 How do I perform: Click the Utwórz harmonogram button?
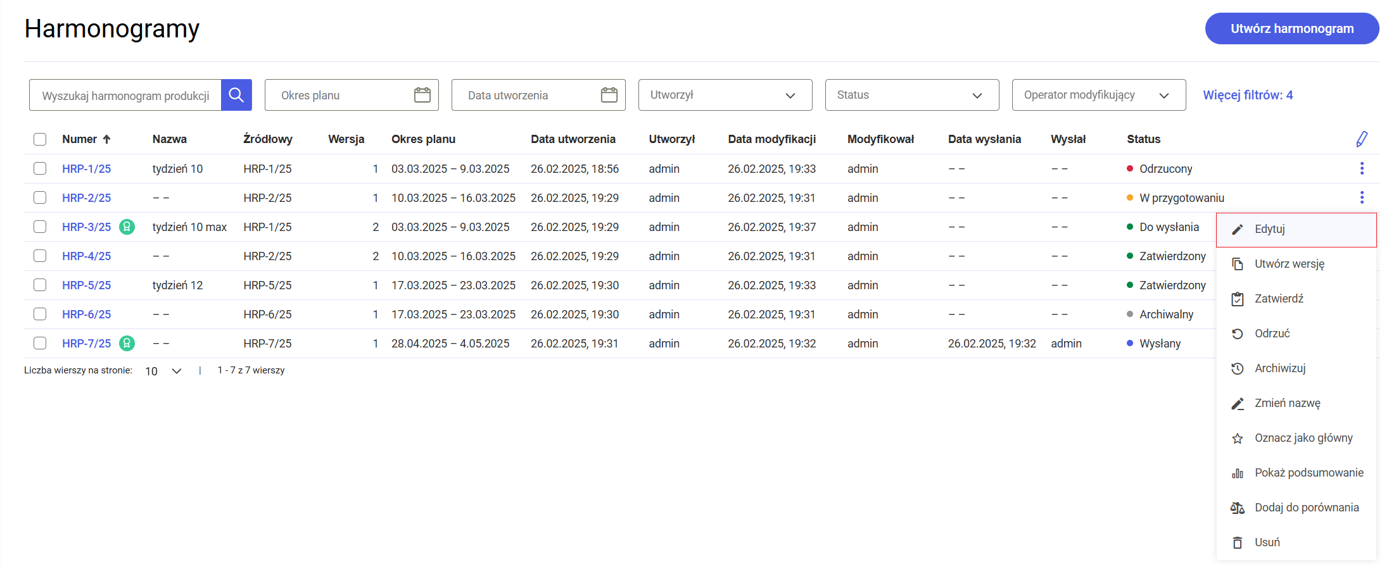(1292, 28)
